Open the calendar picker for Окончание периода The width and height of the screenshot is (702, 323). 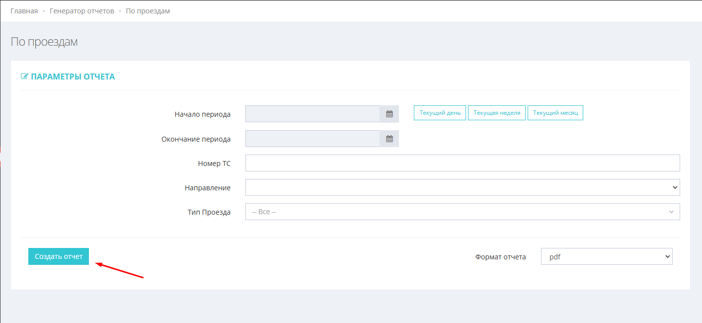tap(389, 139)
